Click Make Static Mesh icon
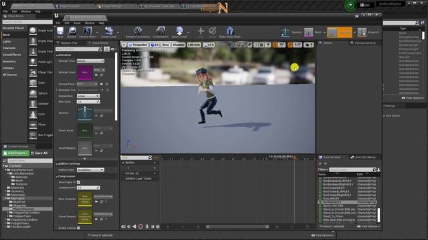 point(230,32)
